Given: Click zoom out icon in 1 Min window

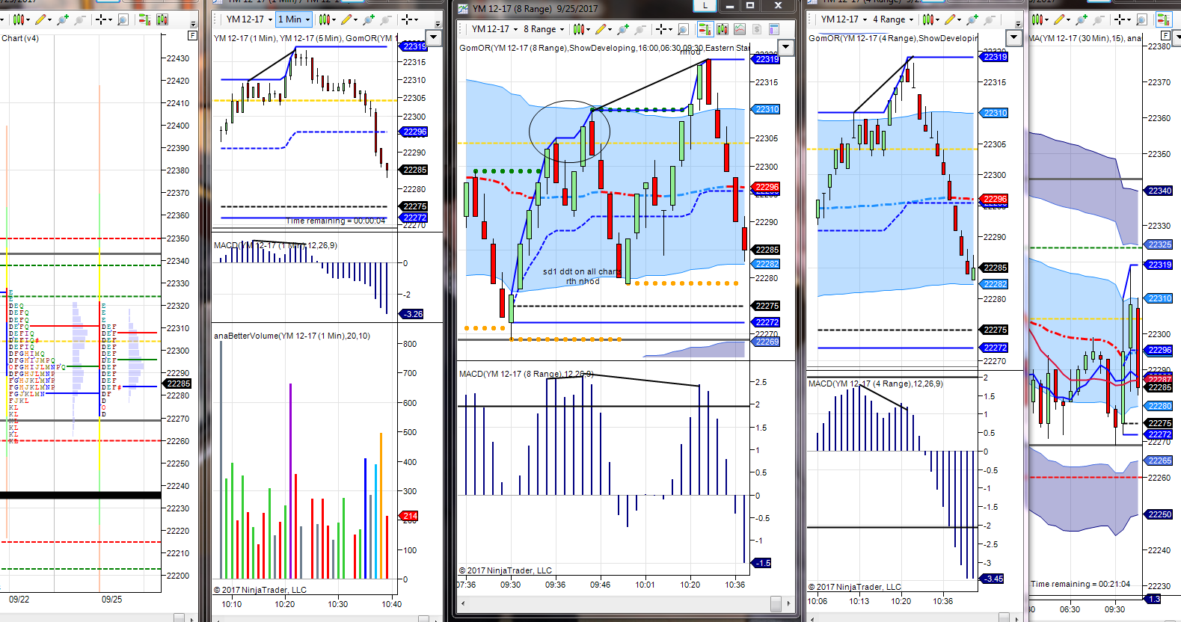Looking at the screenshot, I should coord(385,19).
